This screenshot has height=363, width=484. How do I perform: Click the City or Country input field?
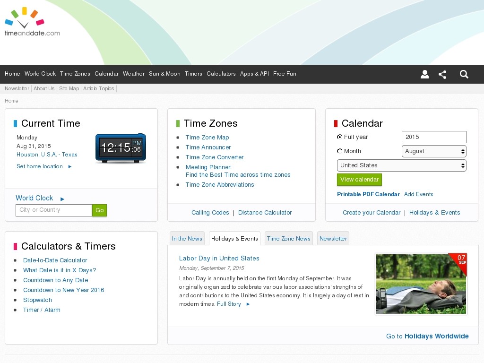click(53, 210)
